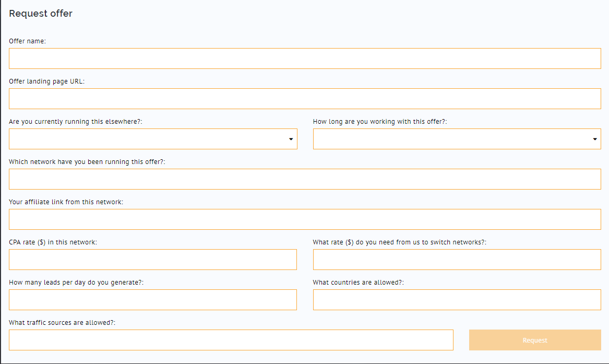Submit the form with the Request button
This screenshot has width=609, height=364.
click(x=535, y=340)
